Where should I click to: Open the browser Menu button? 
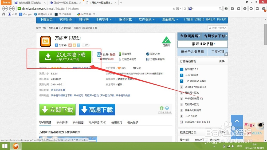[6, 2]
